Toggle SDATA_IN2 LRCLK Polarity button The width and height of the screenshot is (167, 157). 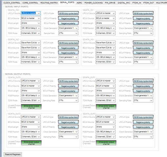point(68,48)
